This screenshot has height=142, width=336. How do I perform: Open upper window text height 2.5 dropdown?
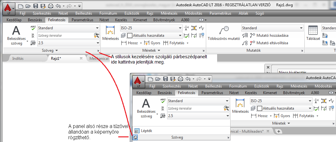tap(69, 43)
